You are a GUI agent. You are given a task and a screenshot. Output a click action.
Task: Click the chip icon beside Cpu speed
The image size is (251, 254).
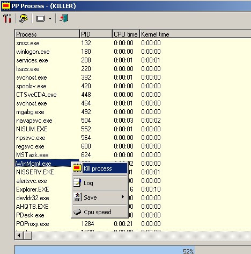coord(77,212)
